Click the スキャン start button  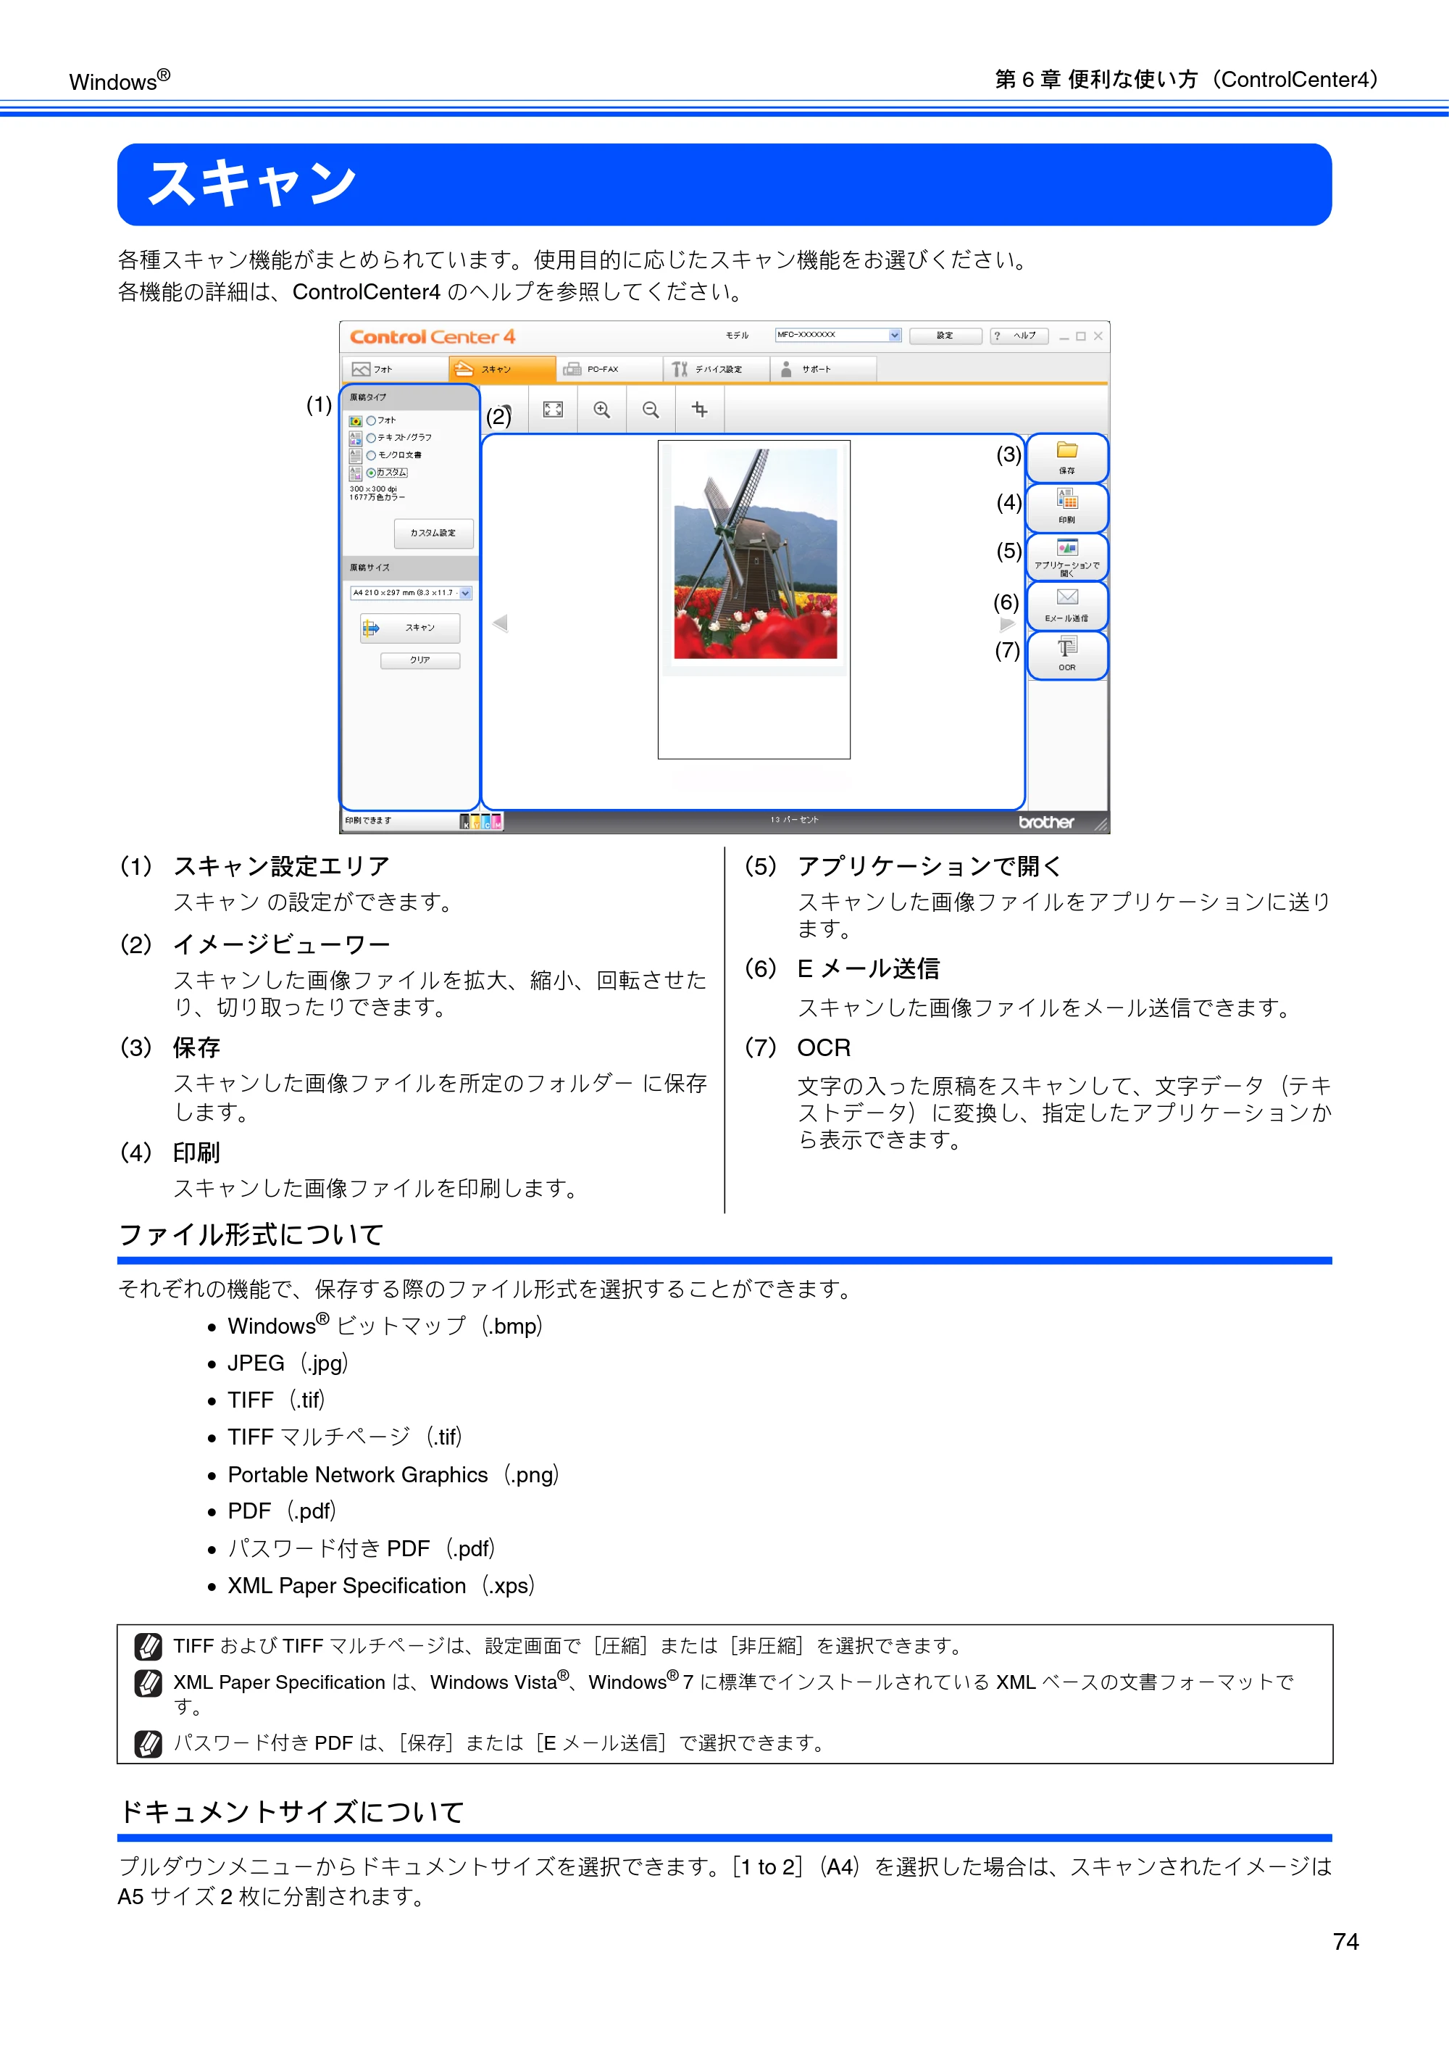point(410,628)
